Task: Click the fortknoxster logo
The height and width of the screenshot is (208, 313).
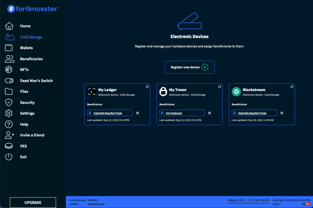Action: tap(33, 9)
